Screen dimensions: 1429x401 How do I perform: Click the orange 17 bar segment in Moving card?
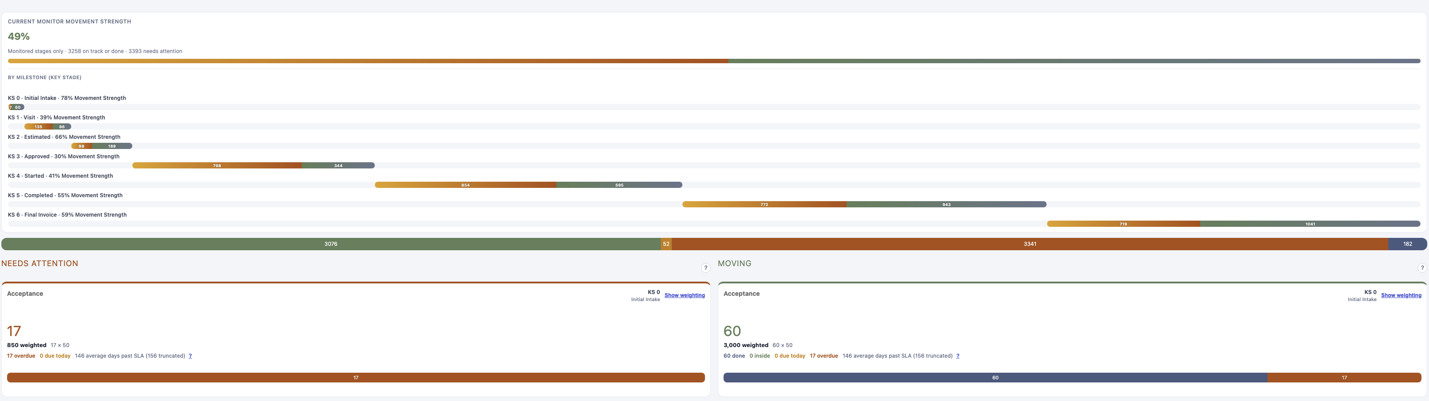(1344, 378)
